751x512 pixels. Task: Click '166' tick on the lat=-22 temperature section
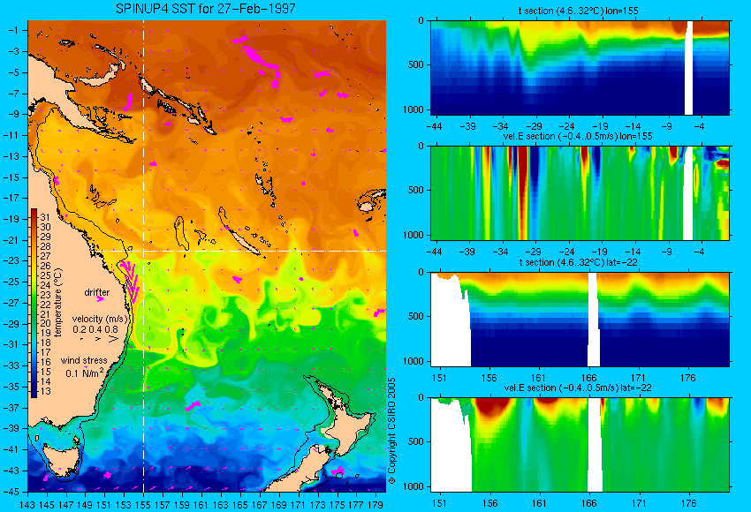(588, 378)
